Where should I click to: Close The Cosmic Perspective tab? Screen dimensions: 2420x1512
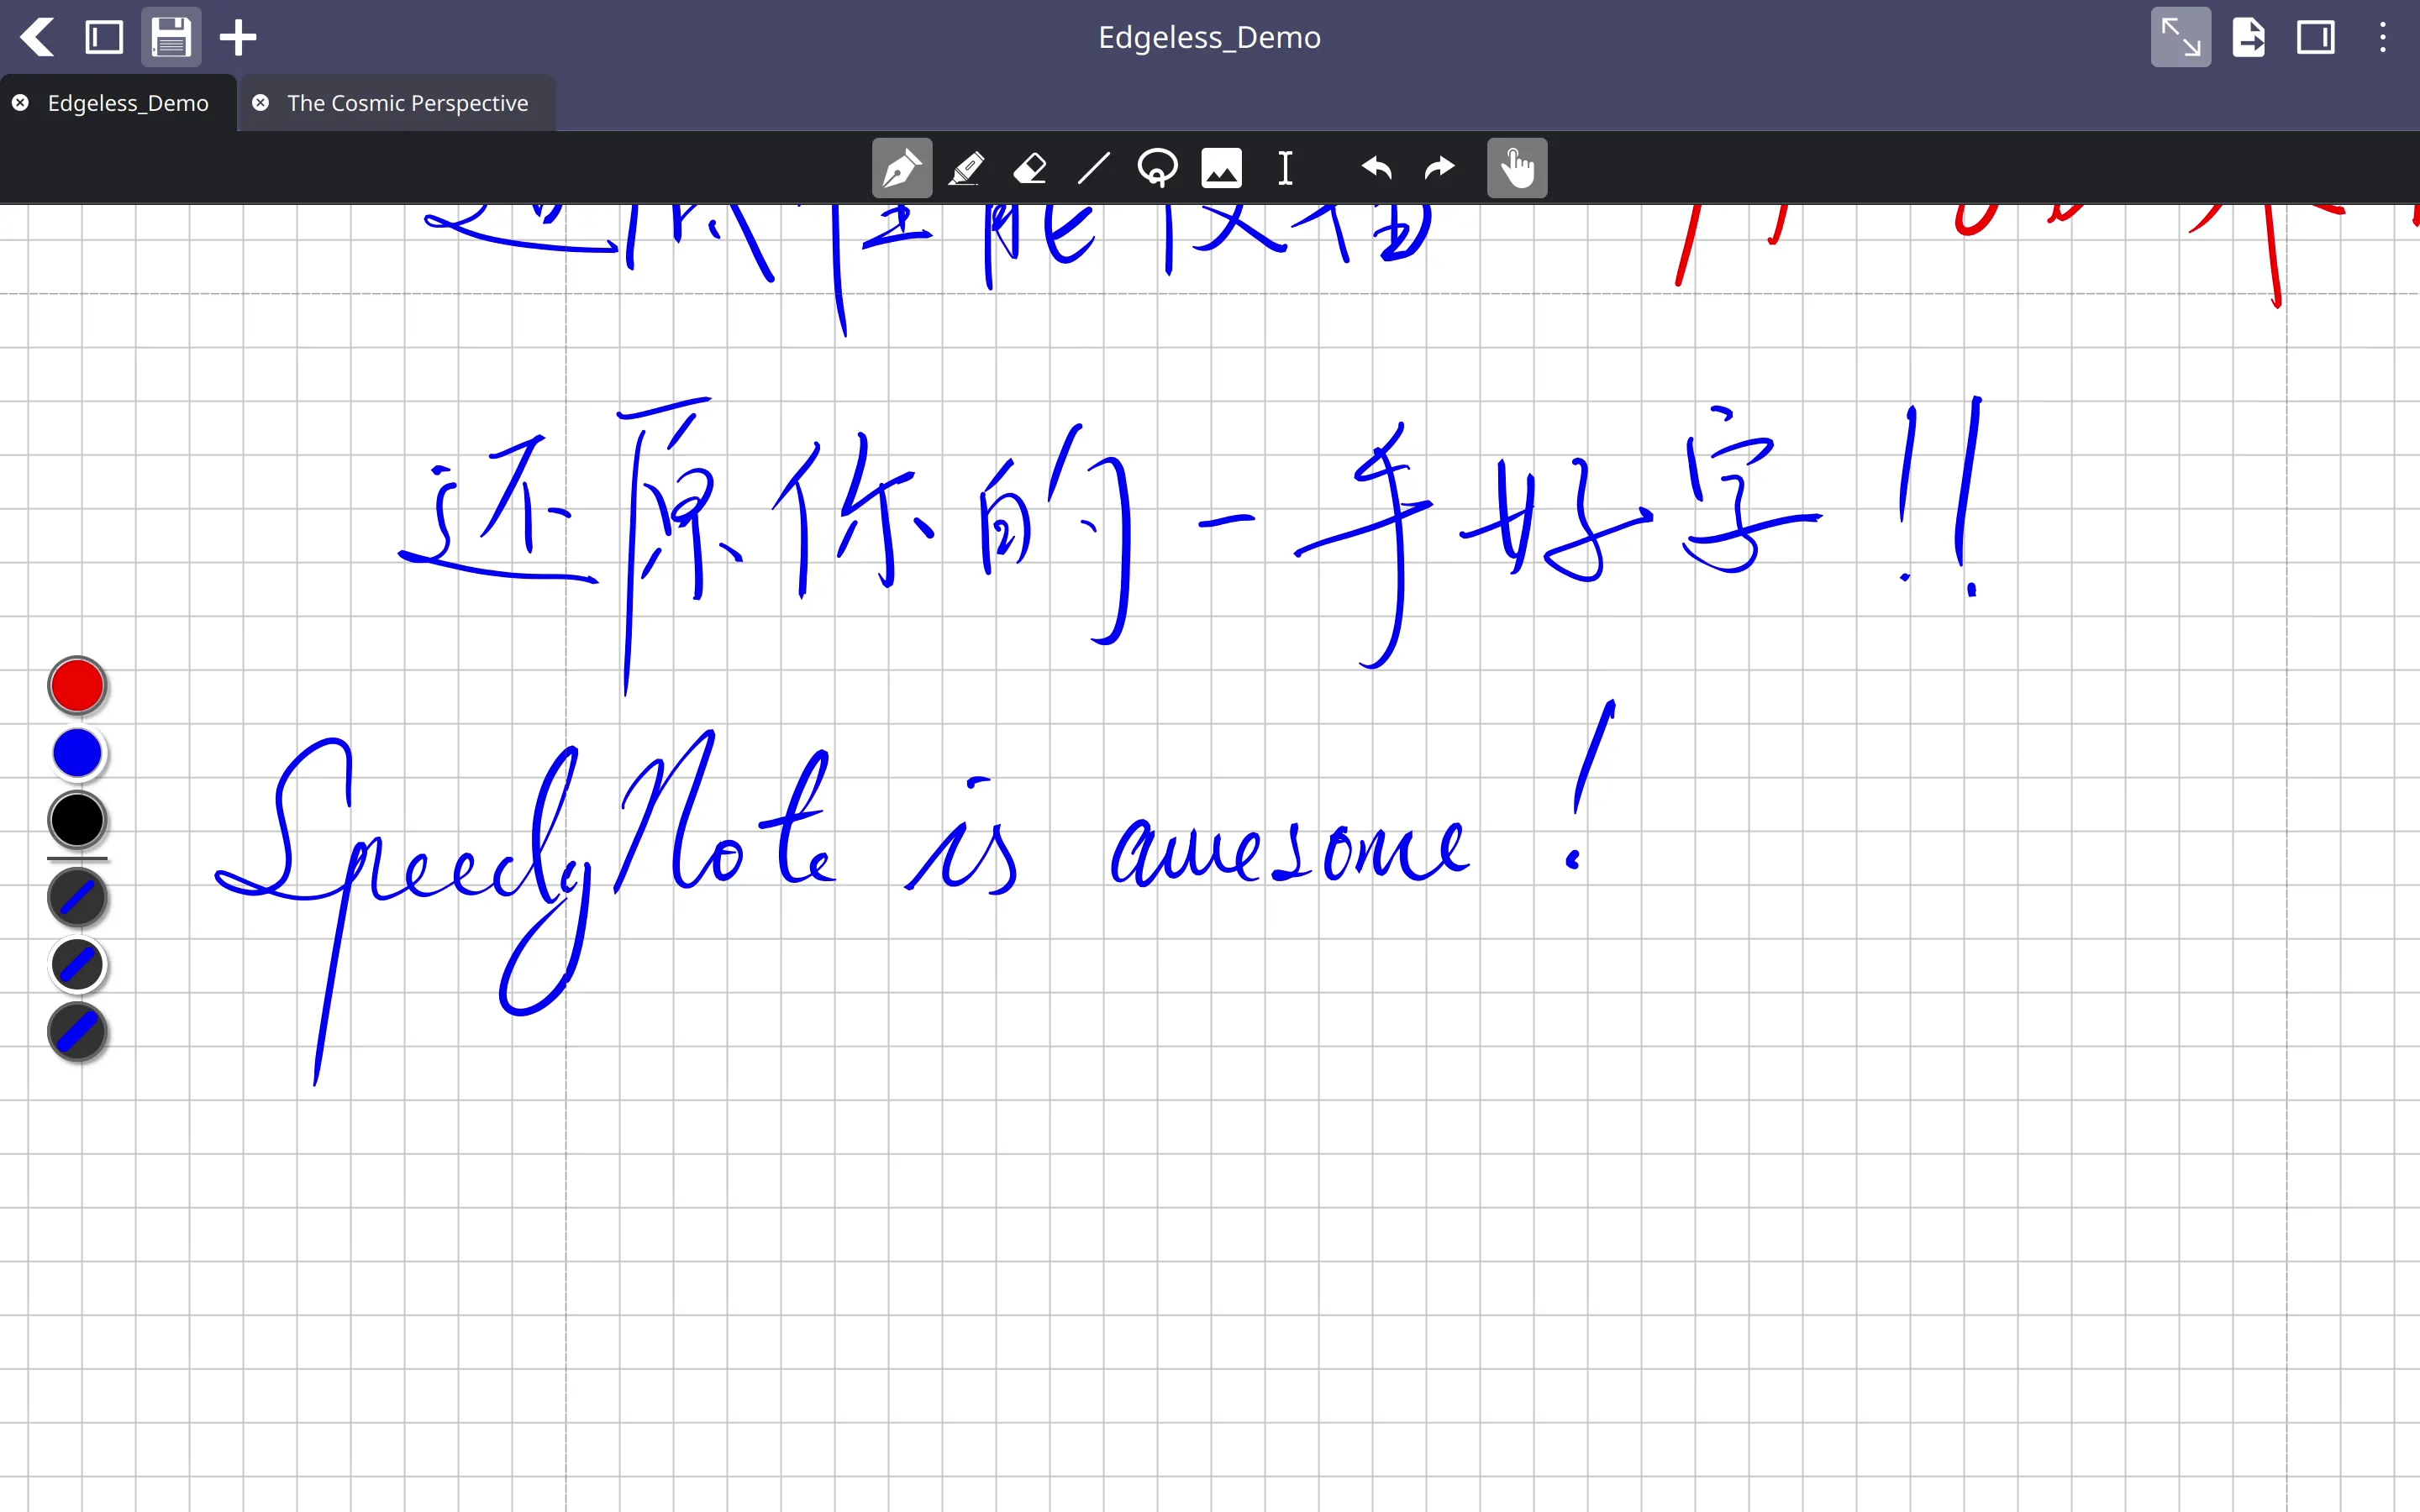tap(260, 103)
